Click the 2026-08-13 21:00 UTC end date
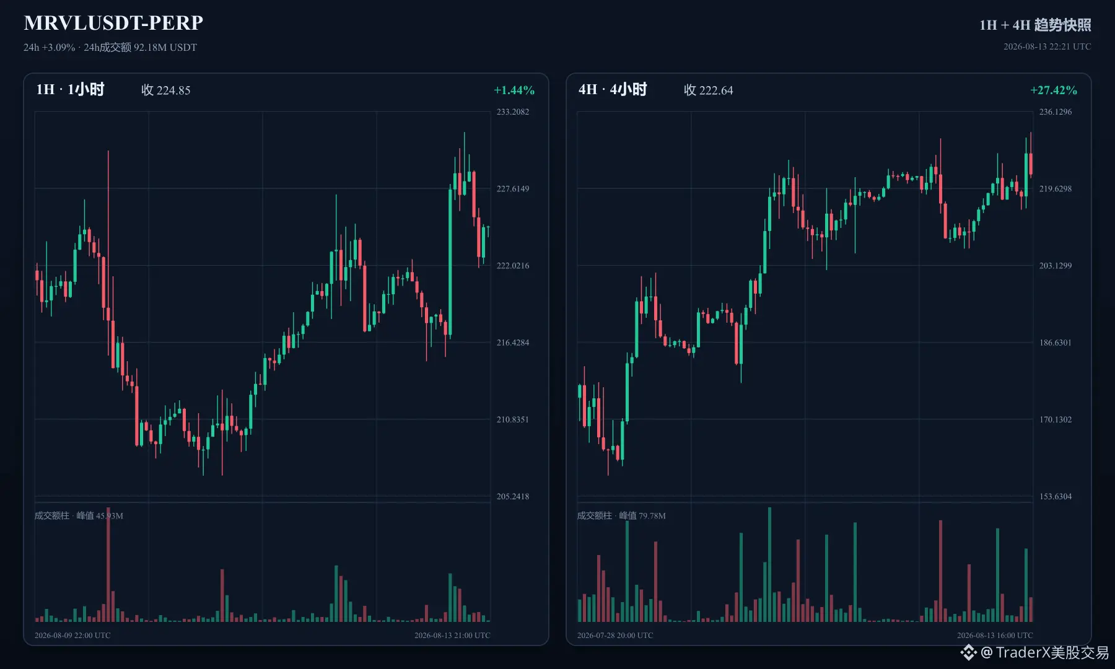This screenshot has height=669, width=1115. 452,636
